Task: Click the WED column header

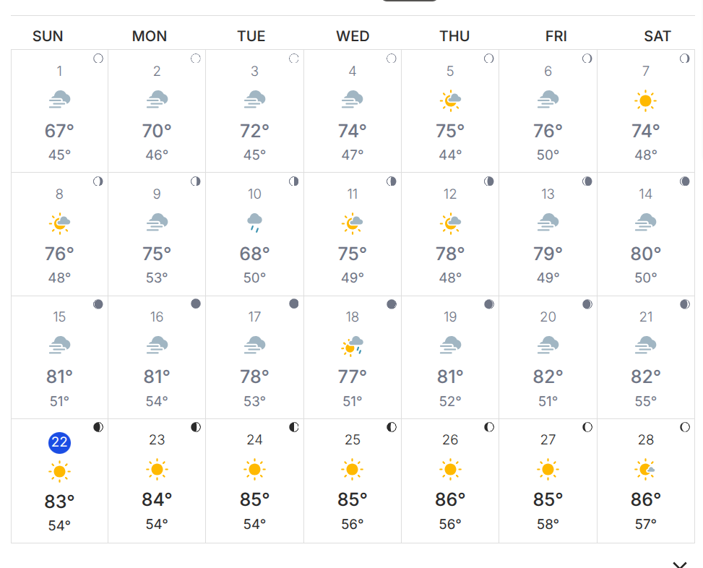Action: pyautogui.click(x=353, y=36)
